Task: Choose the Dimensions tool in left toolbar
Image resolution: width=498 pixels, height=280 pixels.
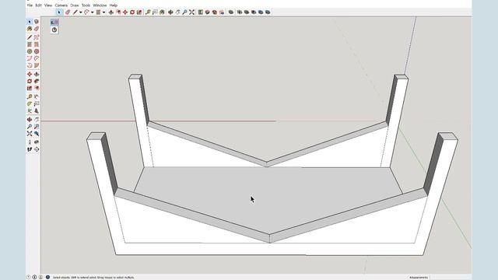Action: (37, 96)
